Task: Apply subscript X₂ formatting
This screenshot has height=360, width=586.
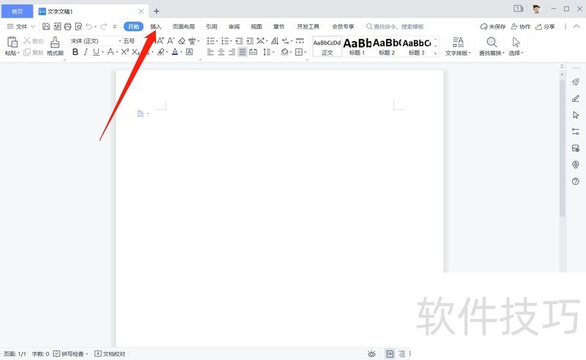Action: tap(136, 52)
